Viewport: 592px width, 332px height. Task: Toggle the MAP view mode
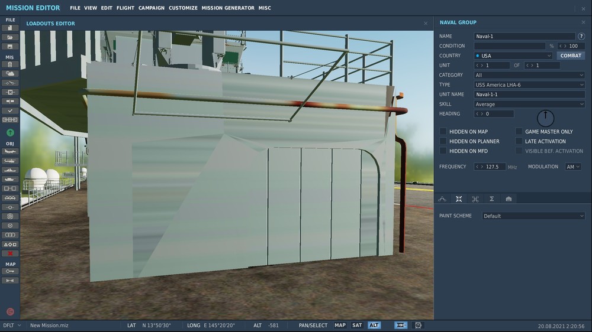tap(340, 325)
